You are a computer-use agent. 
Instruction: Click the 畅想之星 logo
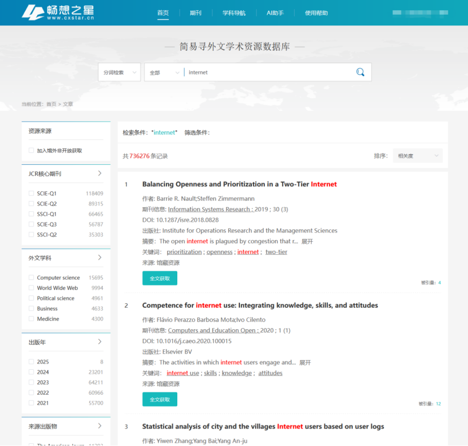[58, 12]
